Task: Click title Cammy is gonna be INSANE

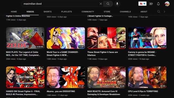Action: pos(142,54)
